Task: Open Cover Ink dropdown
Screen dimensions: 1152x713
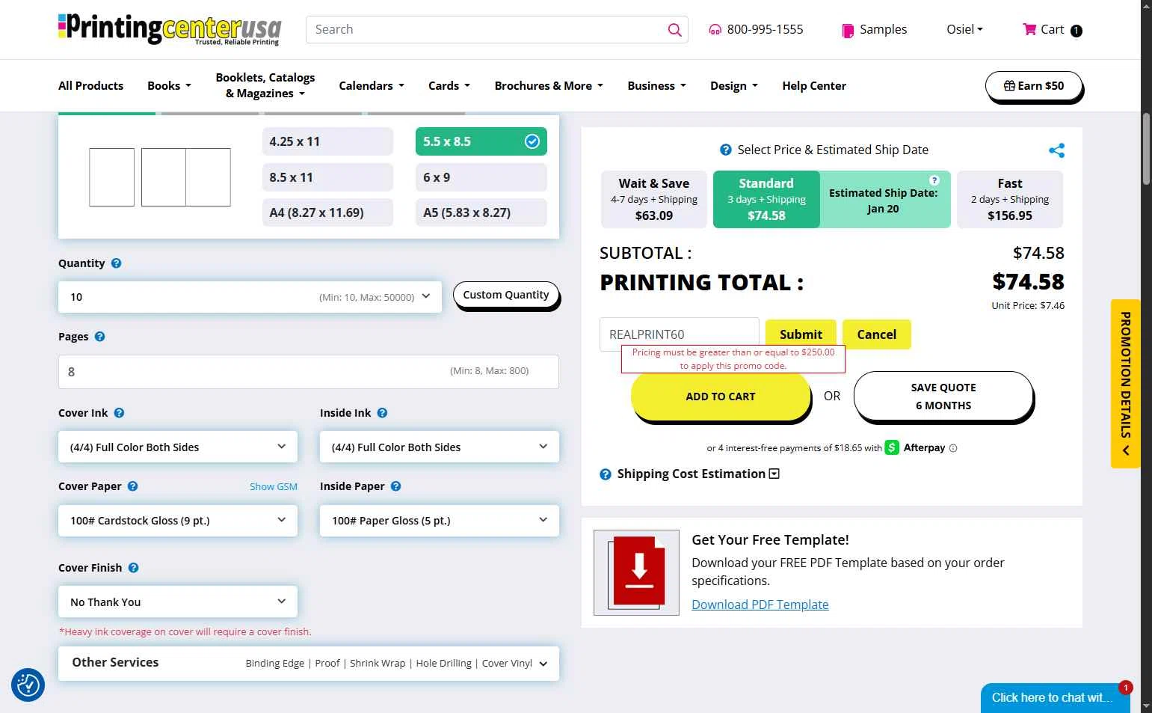Action: (x=178, y=447)
